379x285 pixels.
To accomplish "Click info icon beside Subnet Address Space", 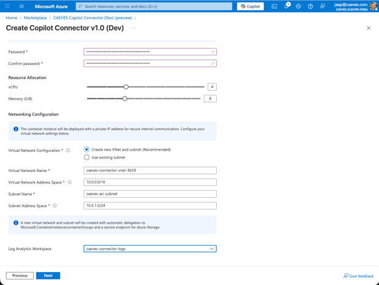I will click(x=55, y=206).
